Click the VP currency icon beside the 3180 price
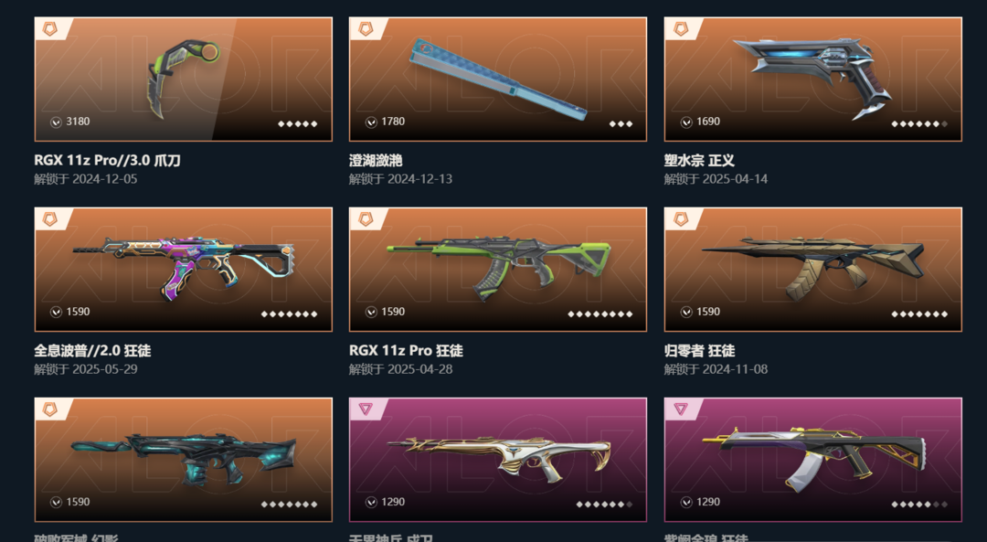 pos(56,122)
